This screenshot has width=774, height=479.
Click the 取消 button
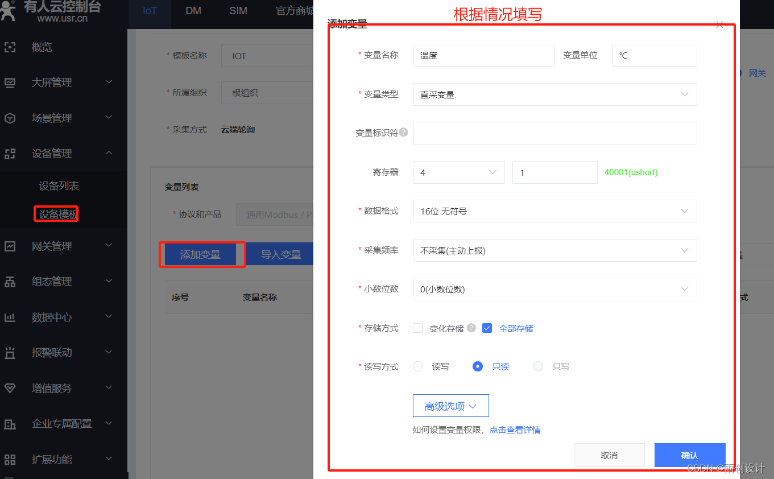[609, 455]
